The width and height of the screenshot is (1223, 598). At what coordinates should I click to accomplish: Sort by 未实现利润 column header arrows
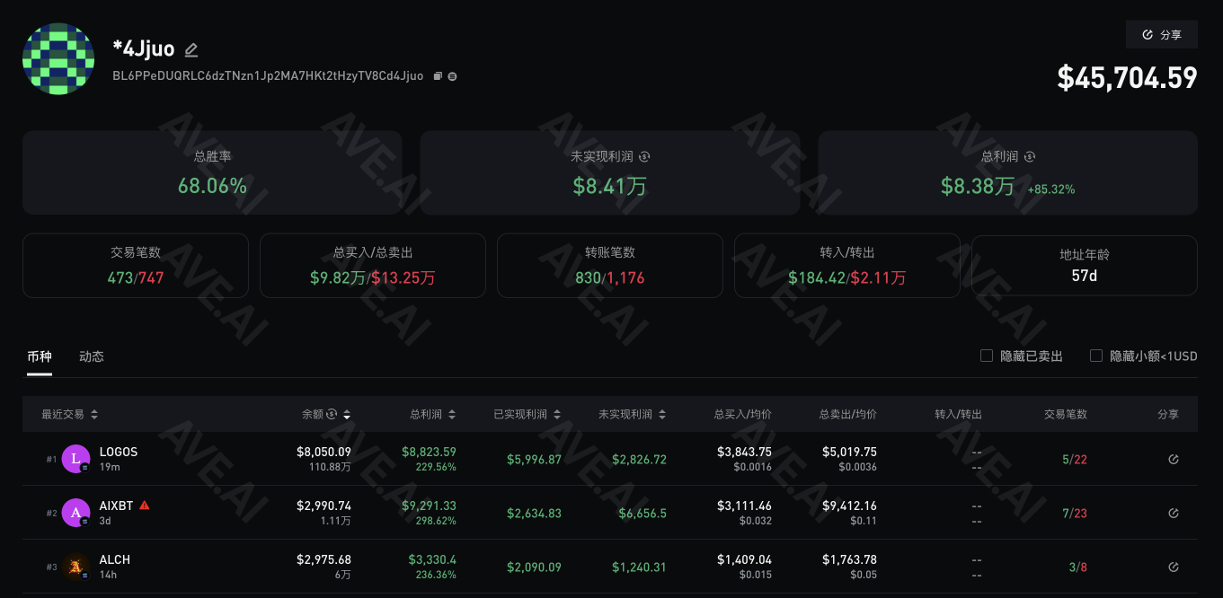pos(662,415)
